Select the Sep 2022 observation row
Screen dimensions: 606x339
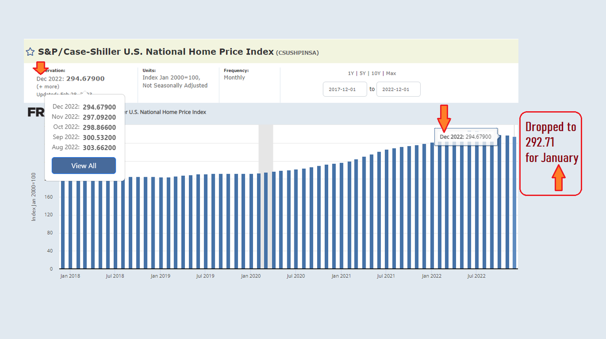(83, 137)
